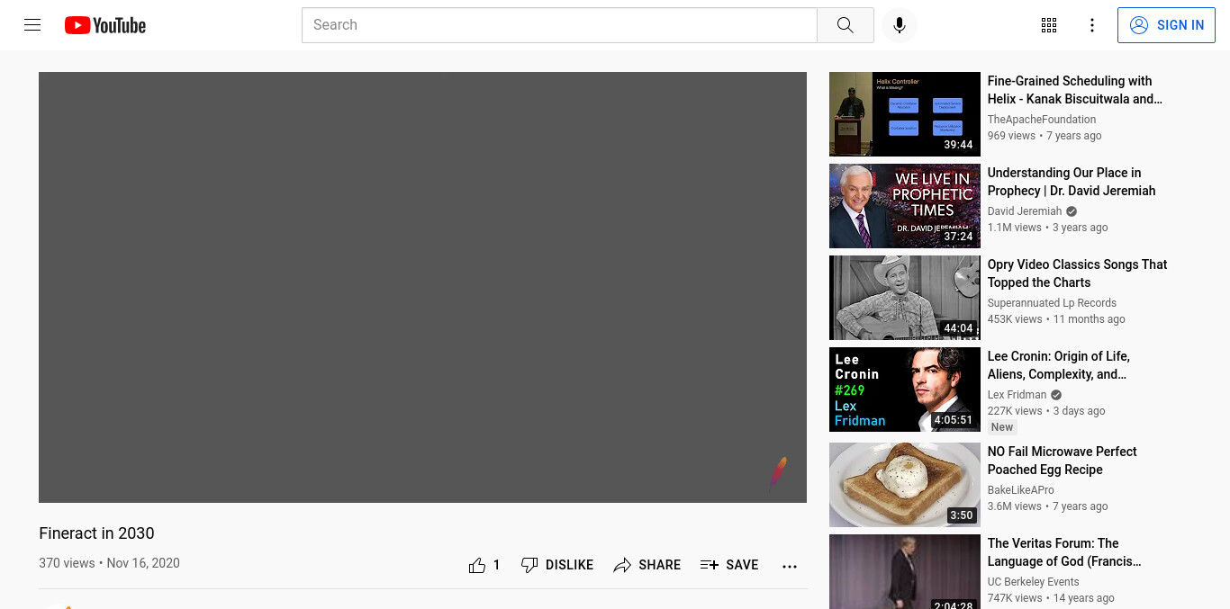The image size is (1230, 609).
Task: Open the hamburger guide menu
Action: click(32, 25)
